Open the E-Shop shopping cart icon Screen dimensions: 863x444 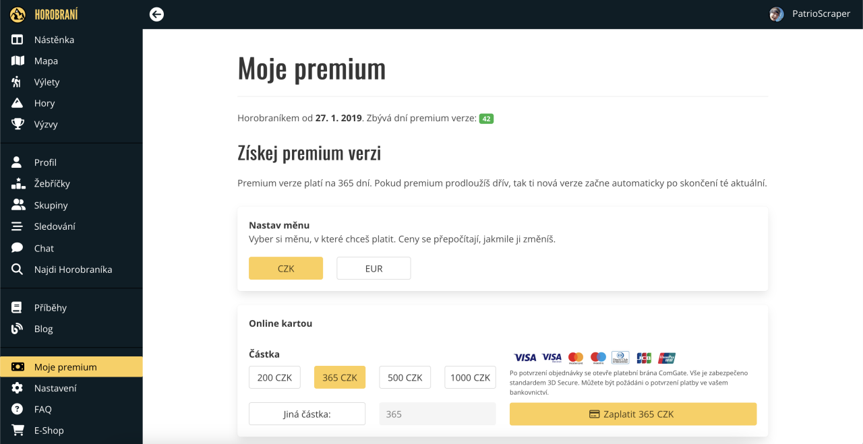(18, 430)
